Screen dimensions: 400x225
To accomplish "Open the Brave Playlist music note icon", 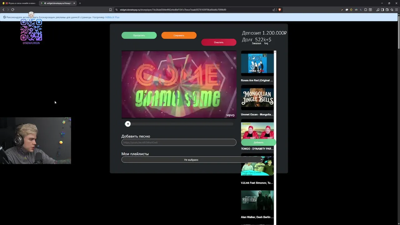I will (378, 10).
